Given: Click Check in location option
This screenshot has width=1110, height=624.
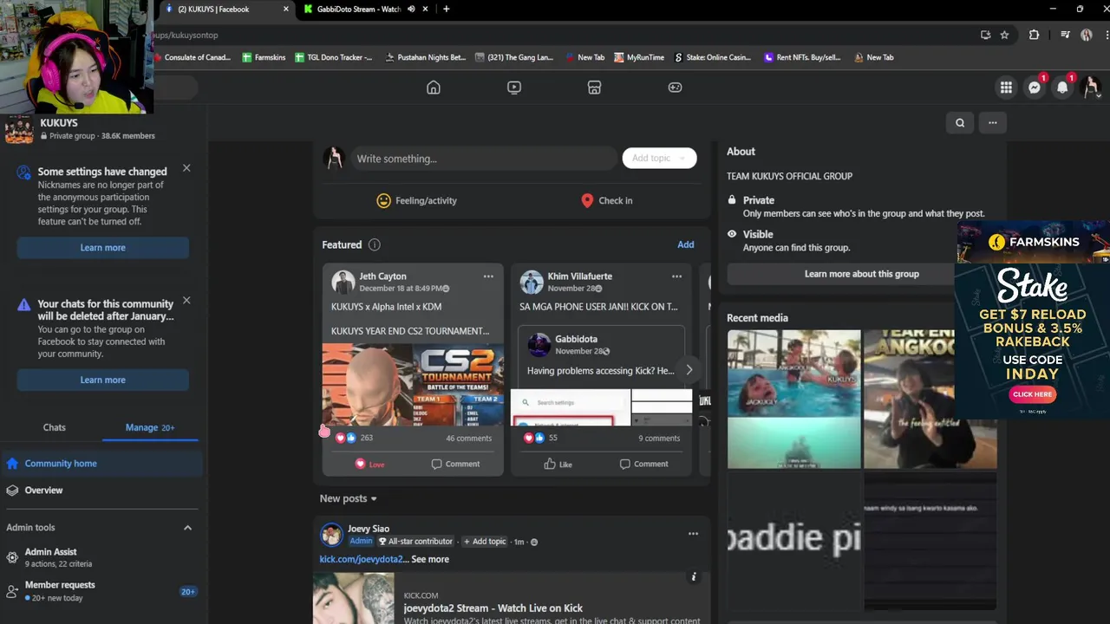Looking at the screenshot, I should (606, 200).
